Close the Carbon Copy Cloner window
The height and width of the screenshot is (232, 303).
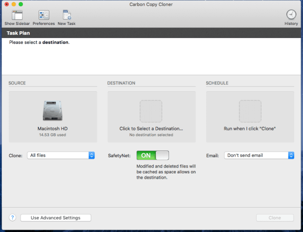coord(6,4)
